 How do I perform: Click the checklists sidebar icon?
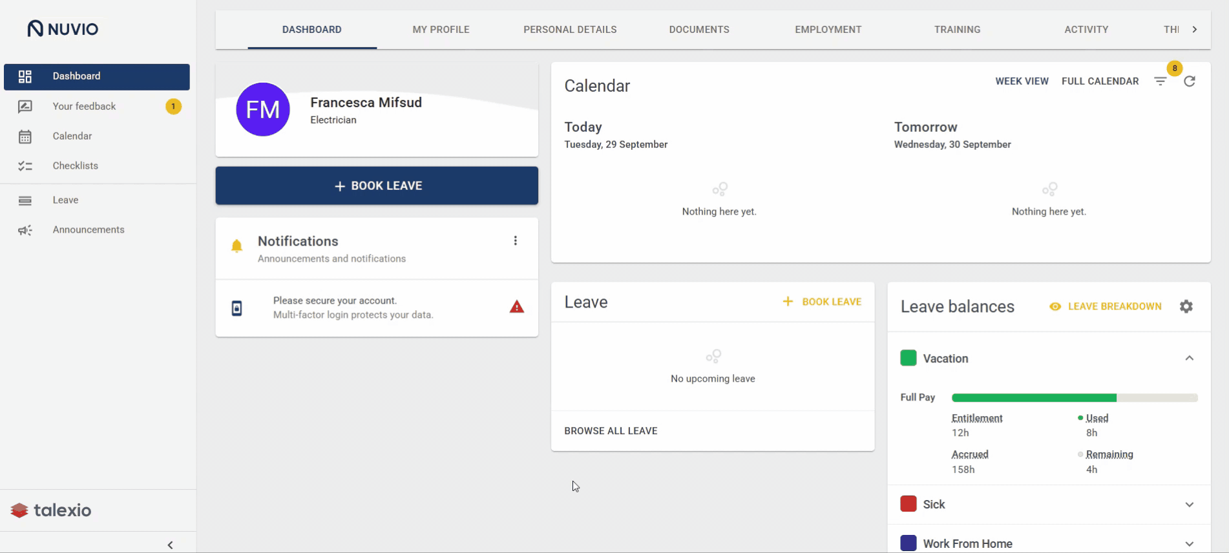25,166
